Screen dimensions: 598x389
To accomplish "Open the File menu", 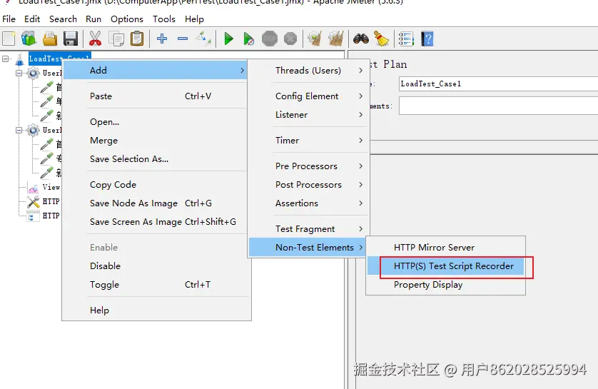I will (9, 19).
